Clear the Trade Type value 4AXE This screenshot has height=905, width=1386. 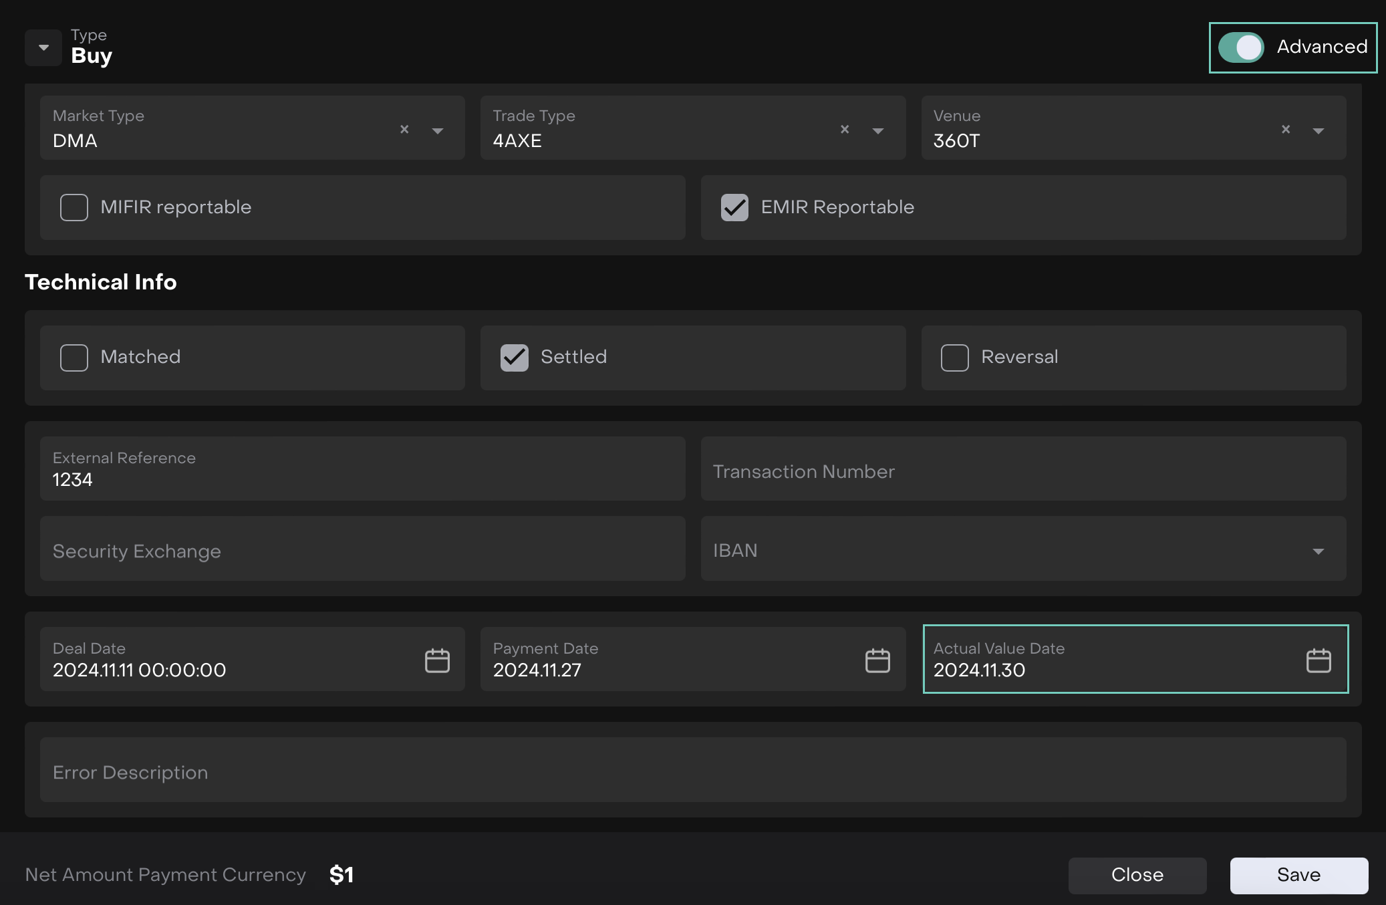click(x=845, y=130)
